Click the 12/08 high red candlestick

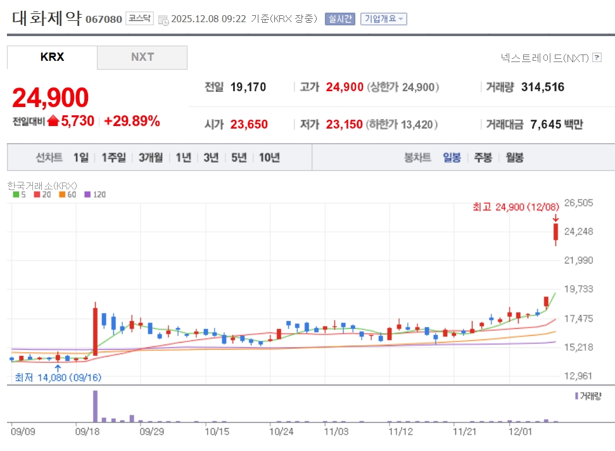pos(555,233)
